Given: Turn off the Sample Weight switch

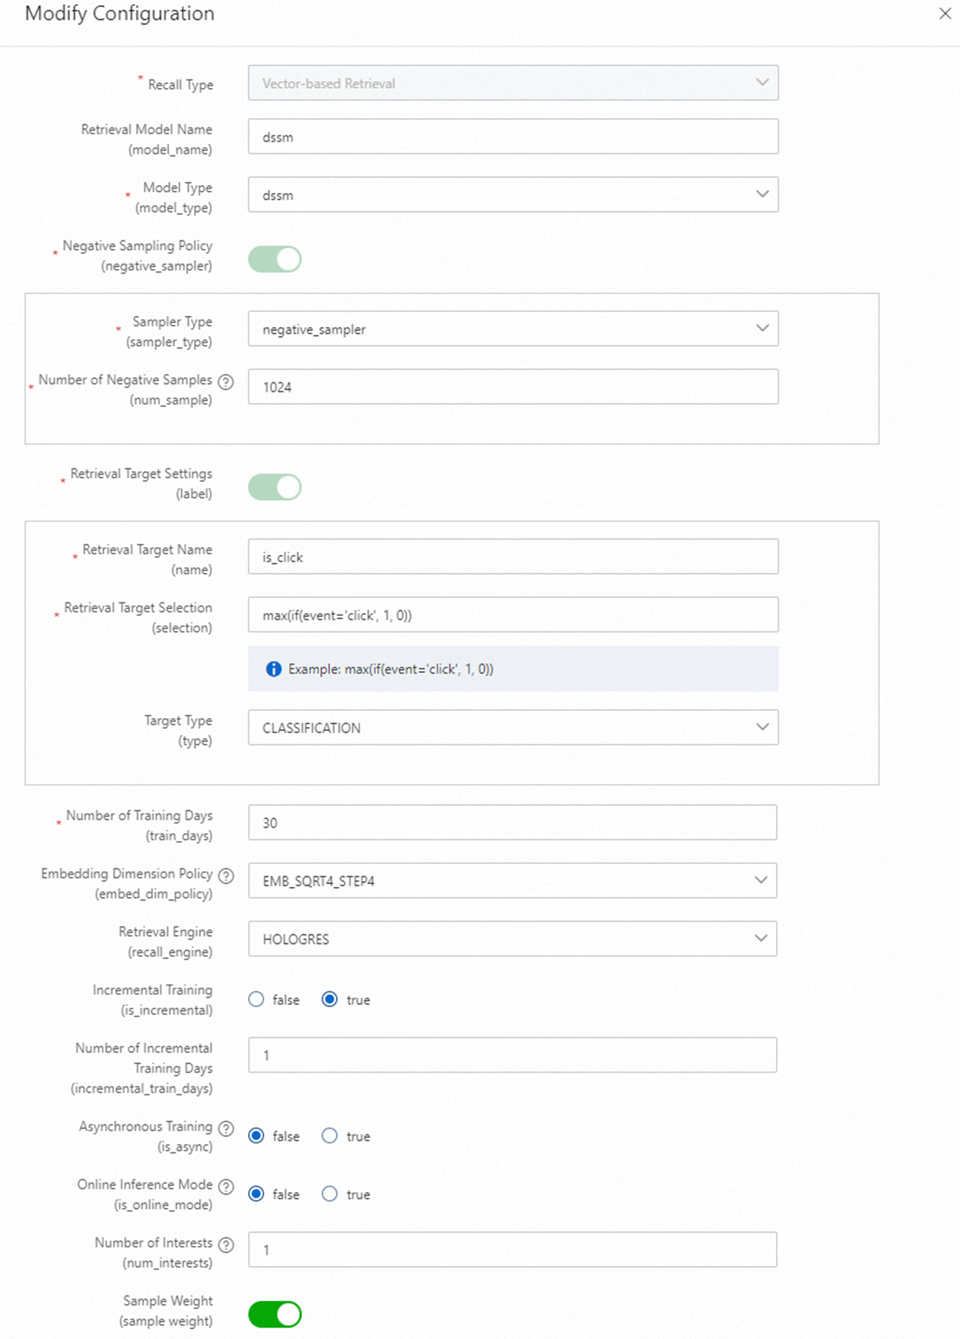Looking at the screenshot, I should point(275,1314).
